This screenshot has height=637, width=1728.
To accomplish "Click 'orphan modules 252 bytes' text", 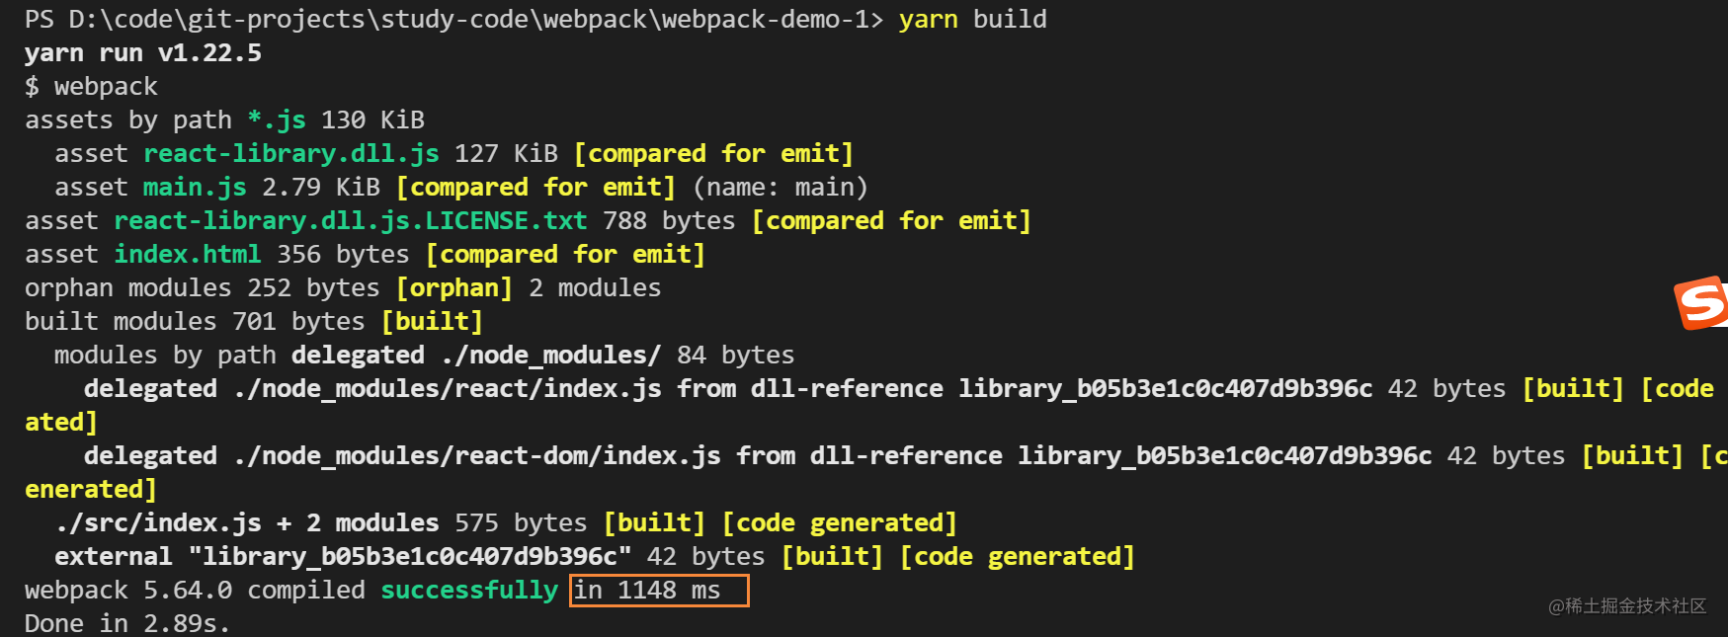I will click(x=203, y=288).
